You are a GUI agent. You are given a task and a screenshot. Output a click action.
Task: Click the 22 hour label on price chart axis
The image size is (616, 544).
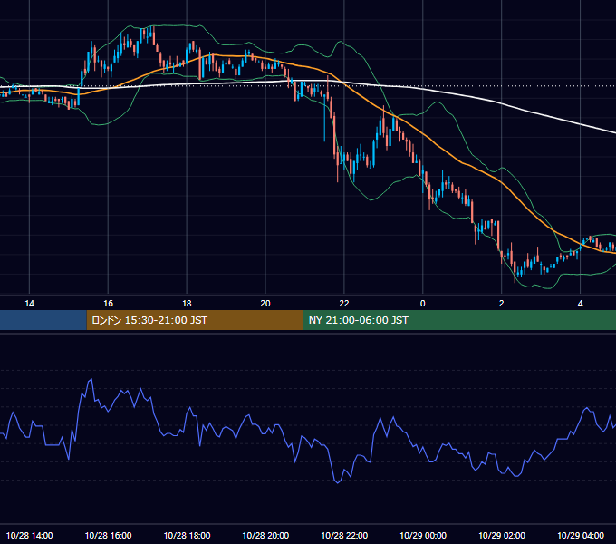tap(344, 304)
